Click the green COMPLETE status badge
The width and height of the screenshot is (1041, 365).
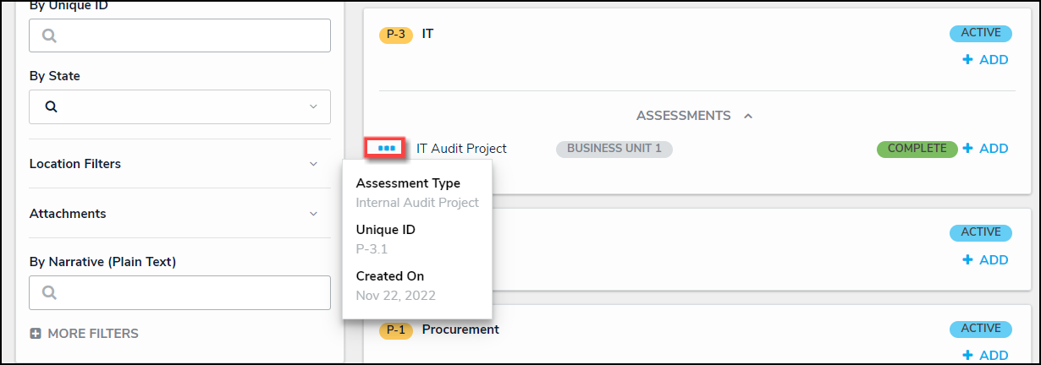point(917,149)
